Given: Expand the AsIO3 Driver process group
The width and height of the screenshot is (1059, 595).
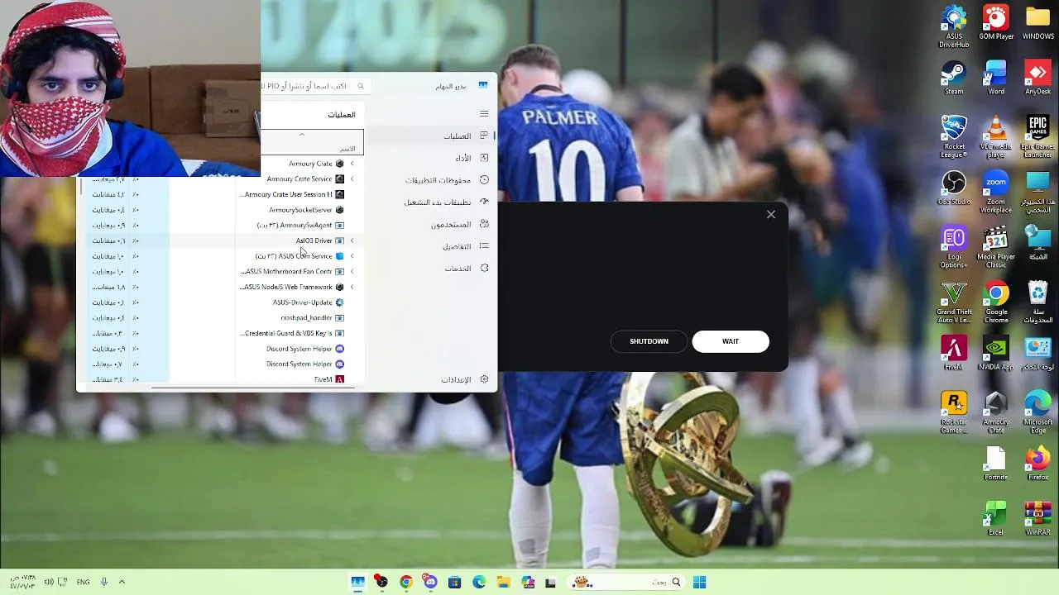Looking at the screenshot, I should pyautogui.click(x=352, y=240).
